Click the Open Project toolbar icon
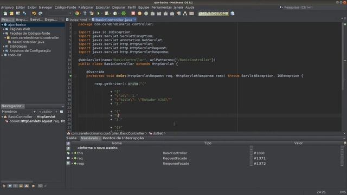 (18, 14)
